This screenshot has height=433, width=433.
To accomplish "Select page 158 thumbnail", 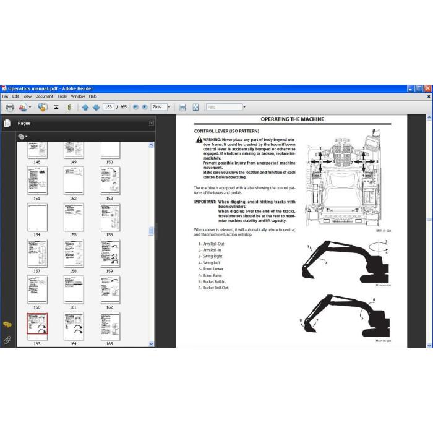I will pos(74,254).
